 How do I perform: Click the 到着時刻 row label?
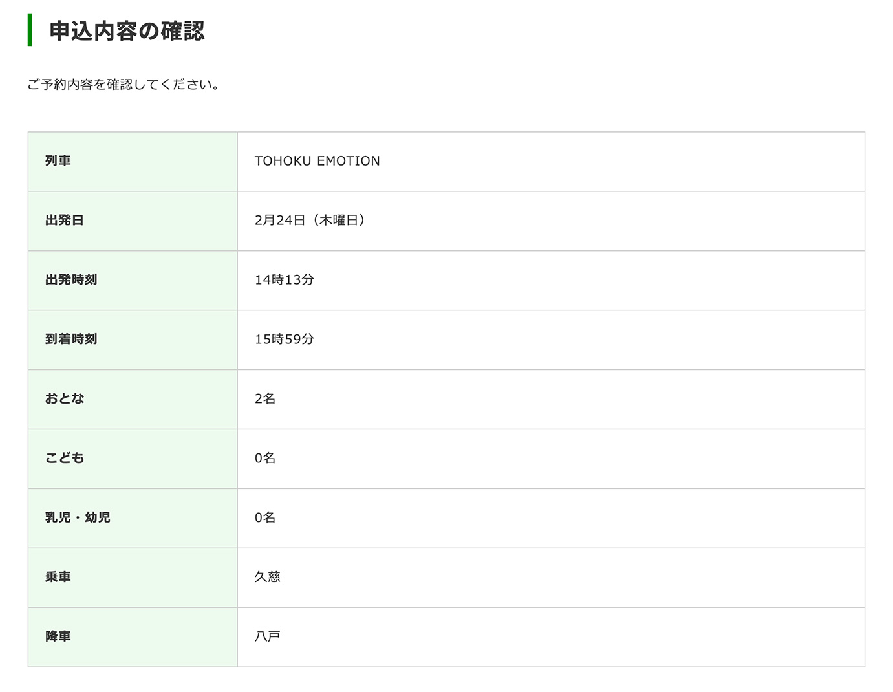[x=71, y=340]
